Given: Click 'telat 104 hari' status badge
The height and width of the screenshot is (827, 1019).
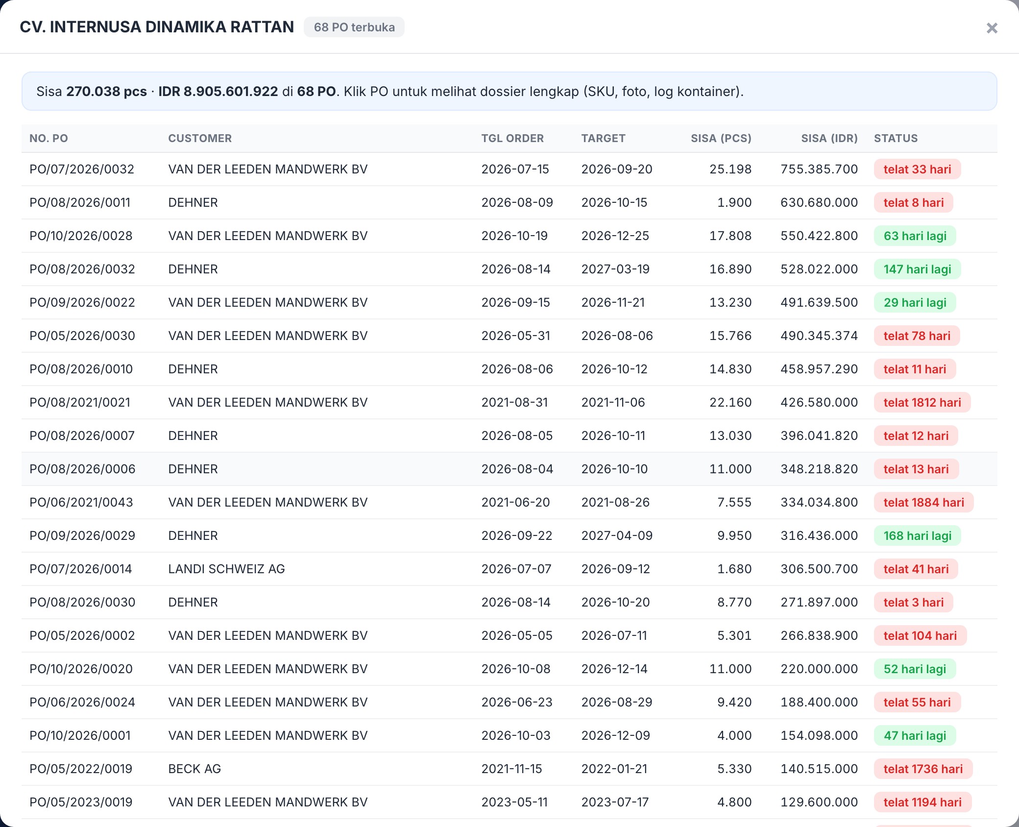Looking at the screenshot, I should pos(920,635).
